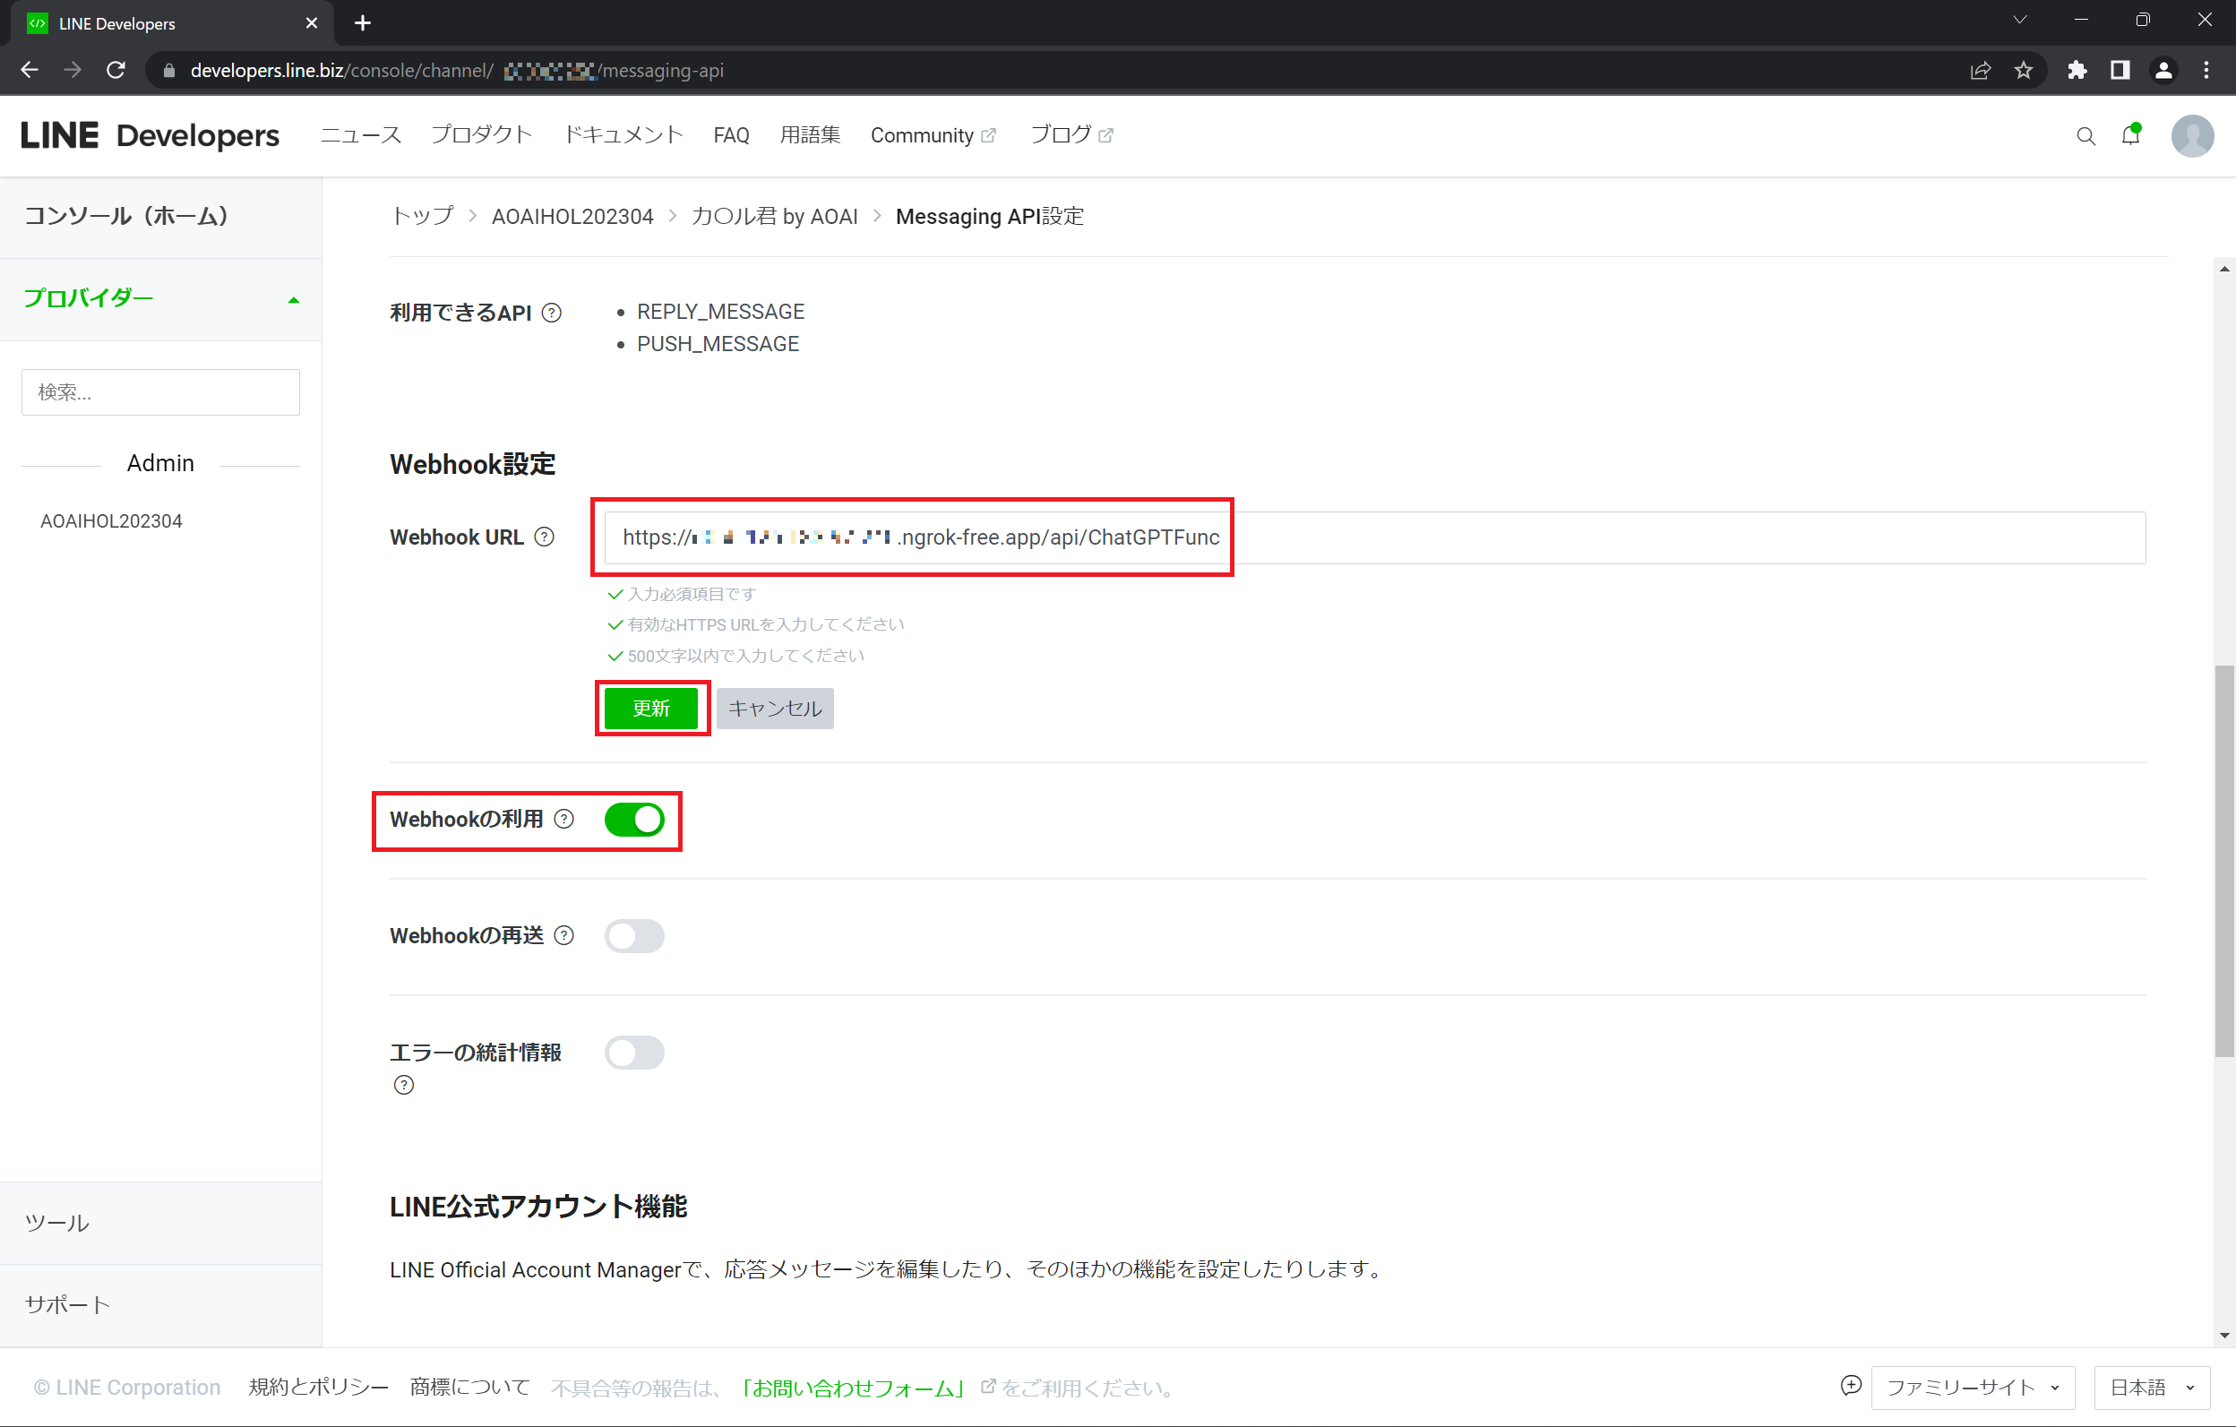The width and height of the screenshot is (2236, 1427).
Task: Open the ドキュメント menu item
Action: click(623, 135)
